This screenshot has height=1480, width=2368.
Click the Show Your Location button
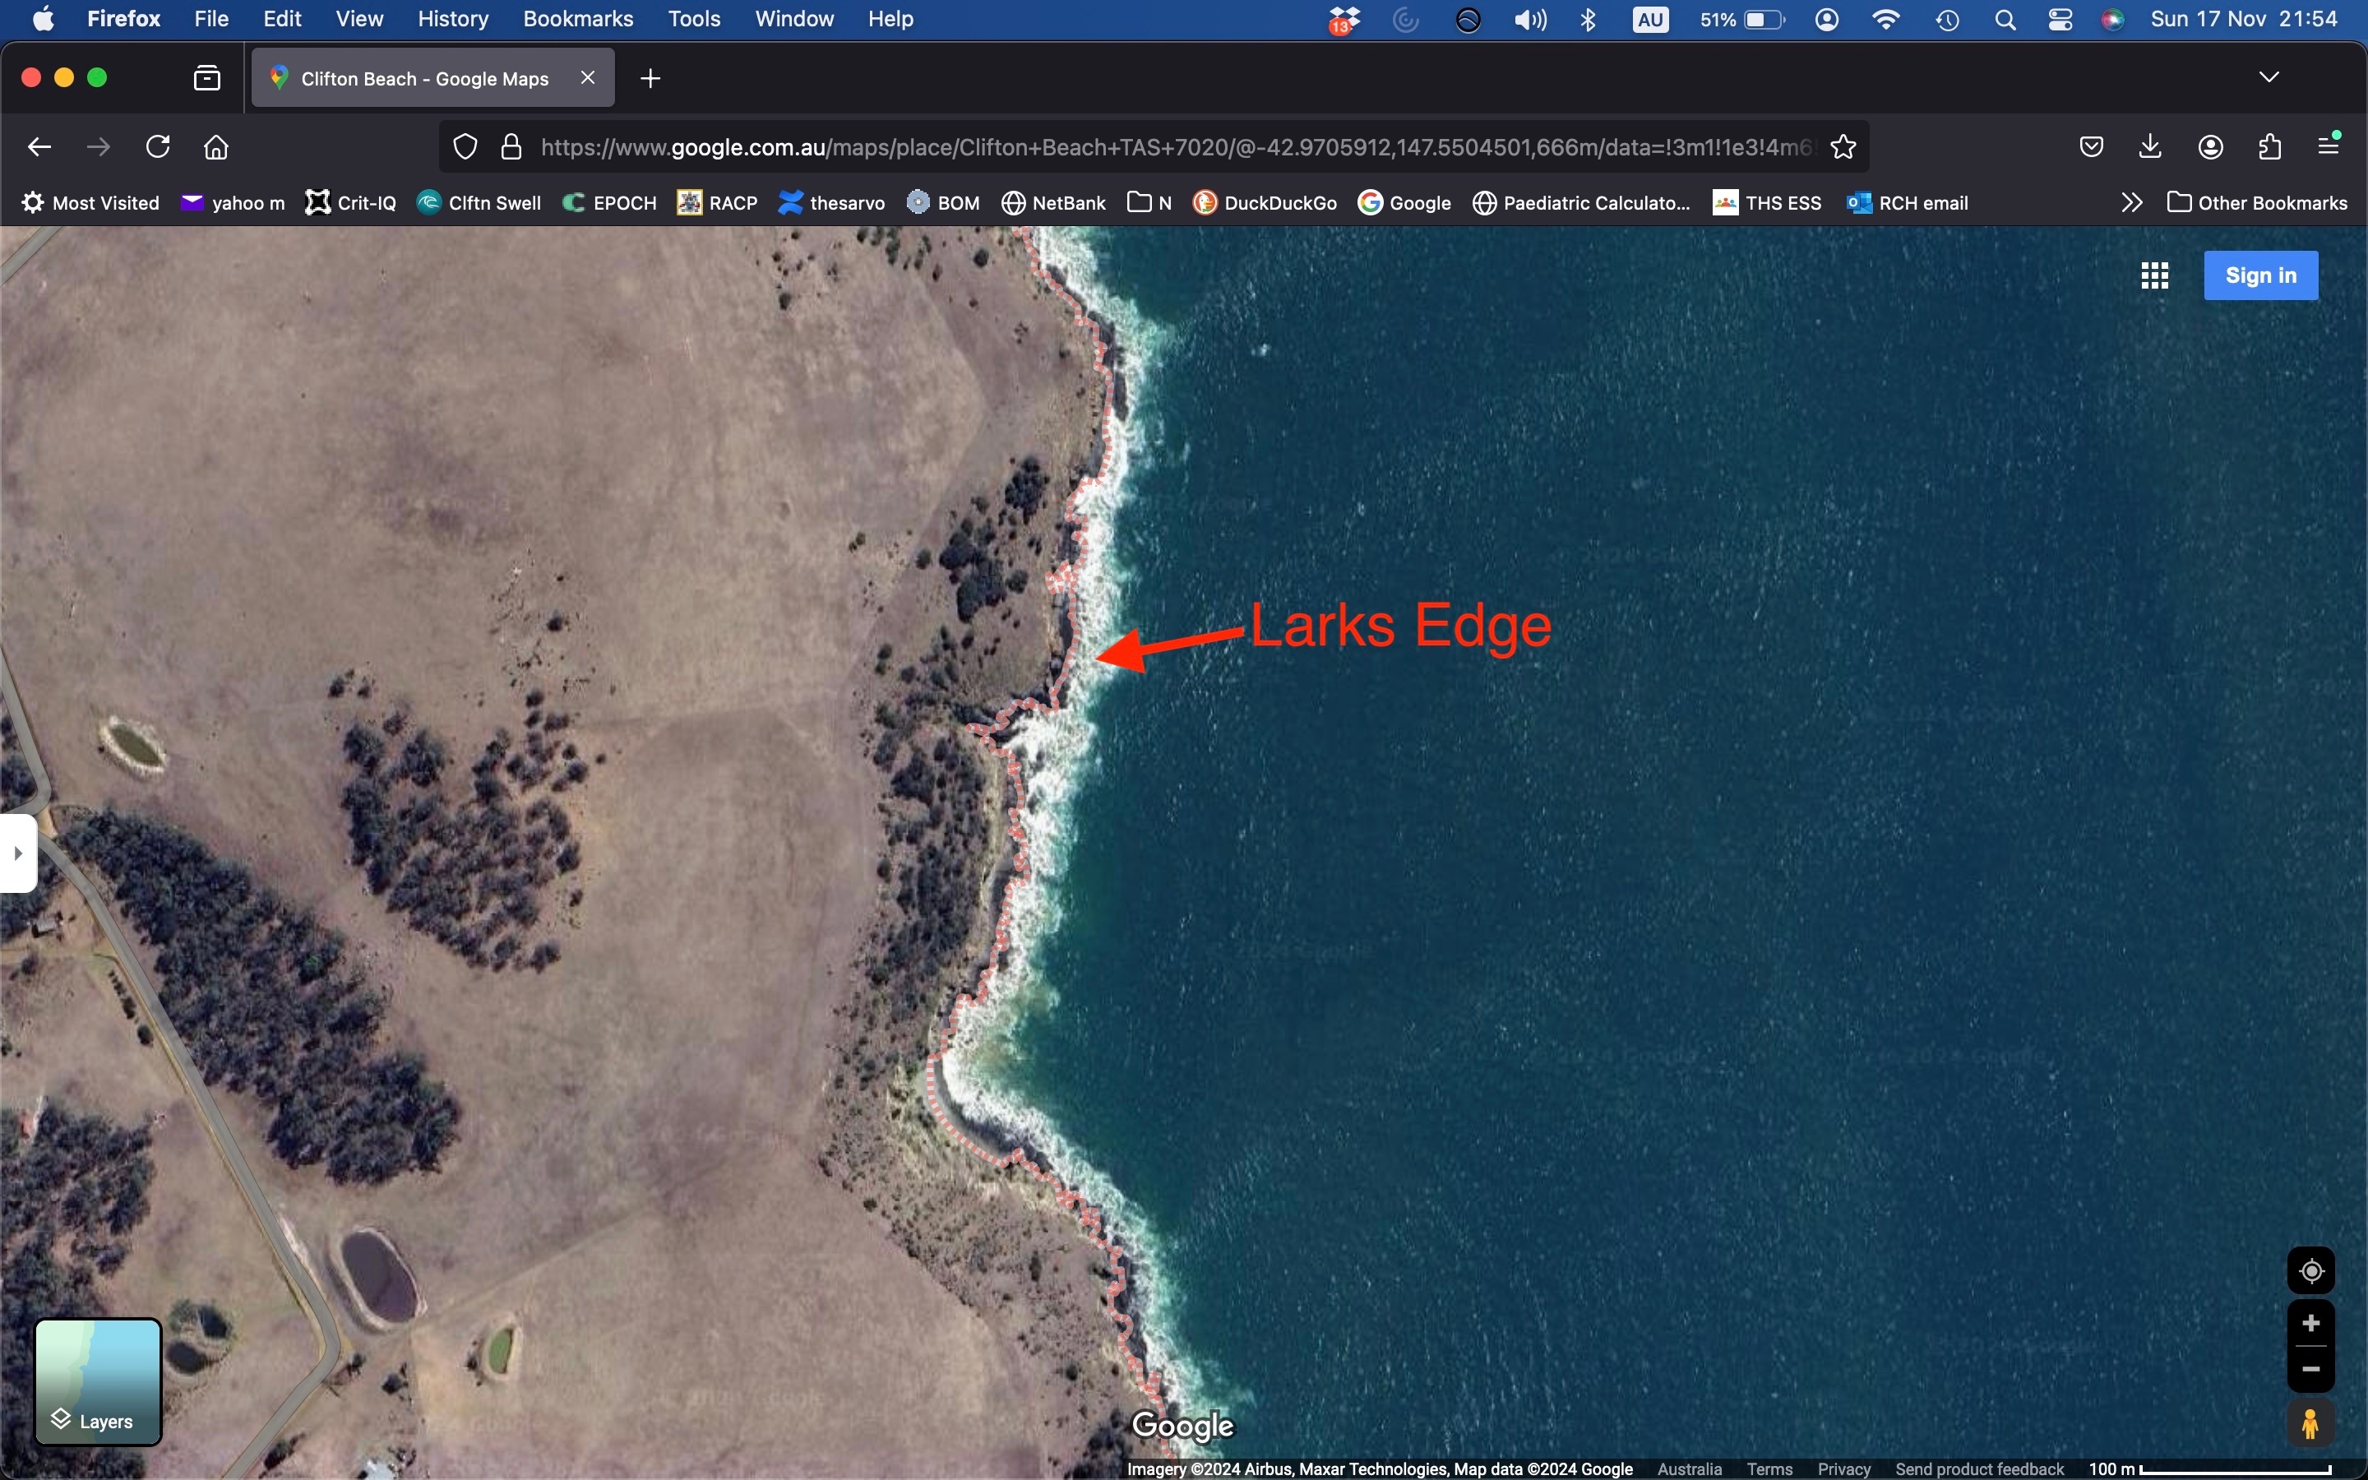pos(2311,1271)
